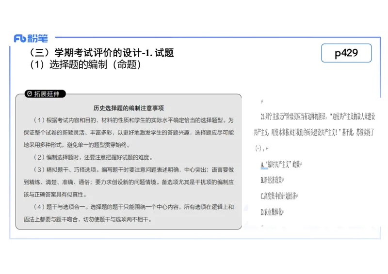Select heading （三）学期考试评价的设计-1. 试题
This screenshot has height=274, width=388.
(101, 53)
